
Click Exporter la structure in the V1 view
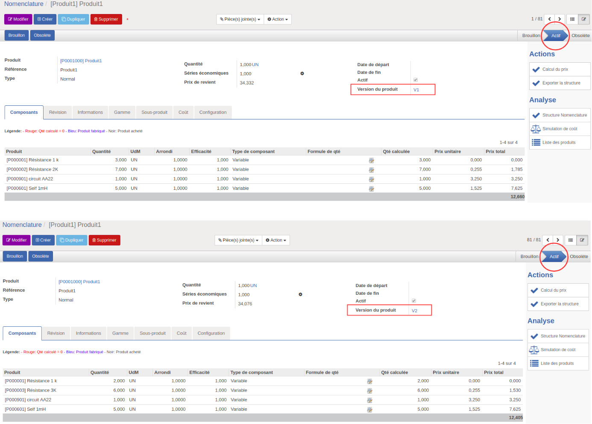point(560,83)
